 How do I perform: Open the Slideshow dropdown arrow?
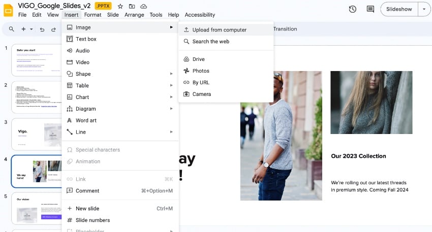tap(424, 9)
